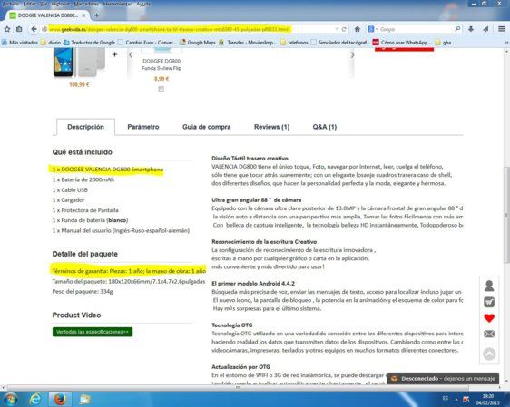The image size is (510, 407).
Task: Open the Reviews (1) tab
Action: (271, 127)
